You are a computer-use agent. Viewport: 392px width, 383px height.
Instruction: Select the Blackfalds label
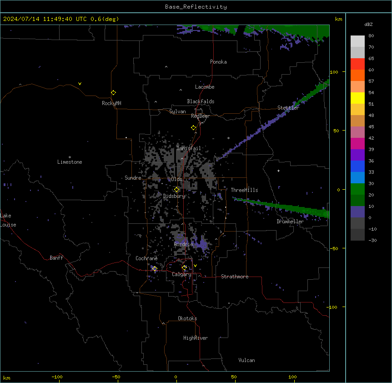[201, 101]
